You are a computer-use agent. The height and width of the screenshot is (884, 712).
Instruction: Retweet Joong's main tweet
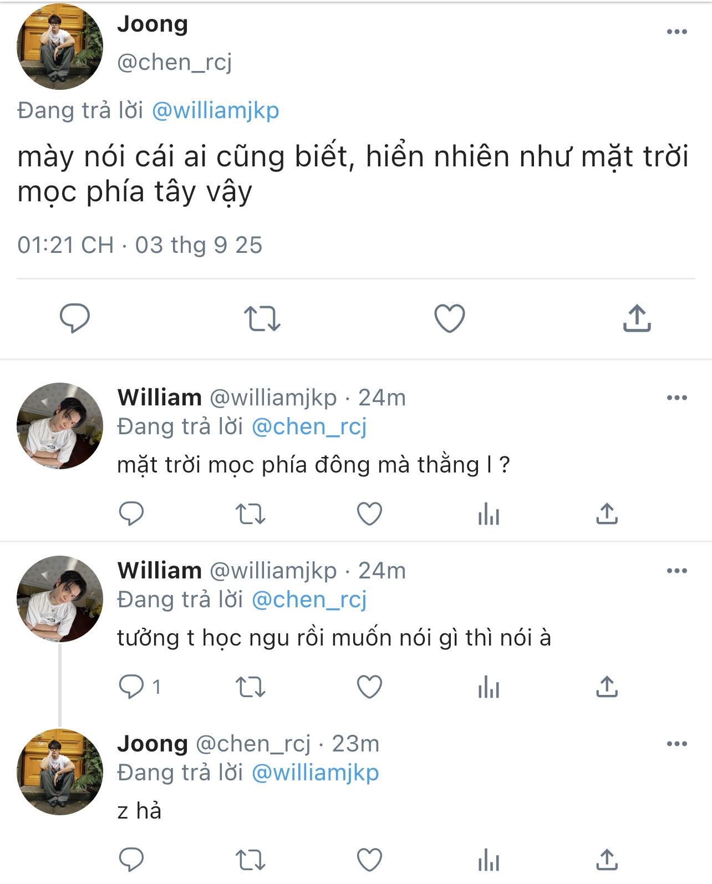[262, 319]
